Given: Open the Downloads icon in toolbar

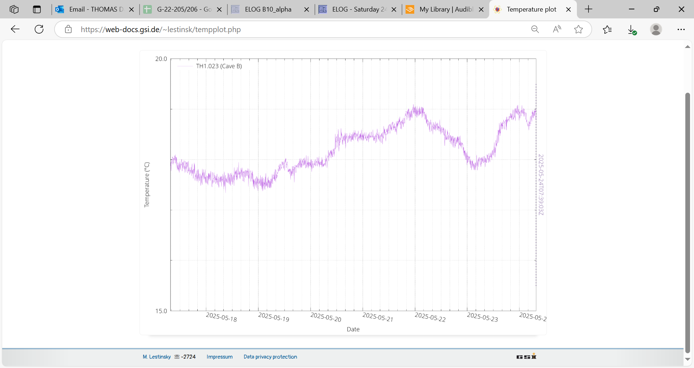Looking at the screenshot, I should pos(631,29).
